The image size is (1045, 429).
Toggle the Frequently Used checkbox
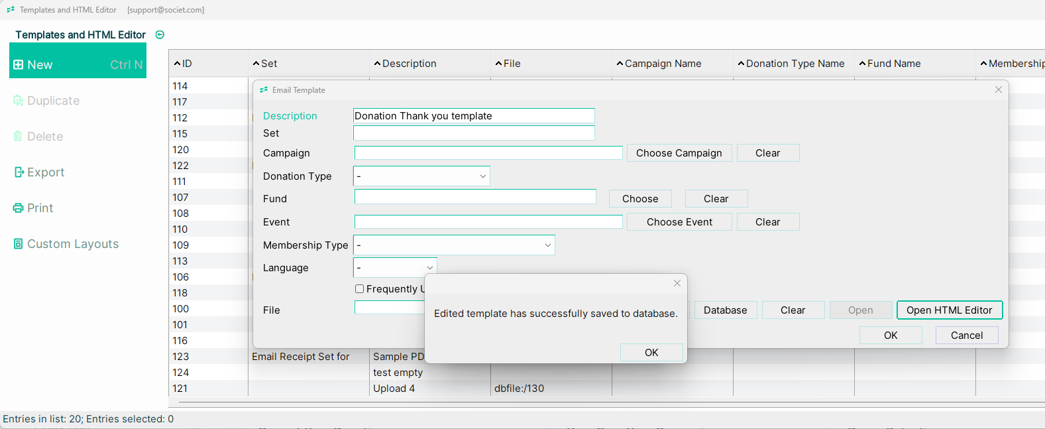click(x=359, y=289)
